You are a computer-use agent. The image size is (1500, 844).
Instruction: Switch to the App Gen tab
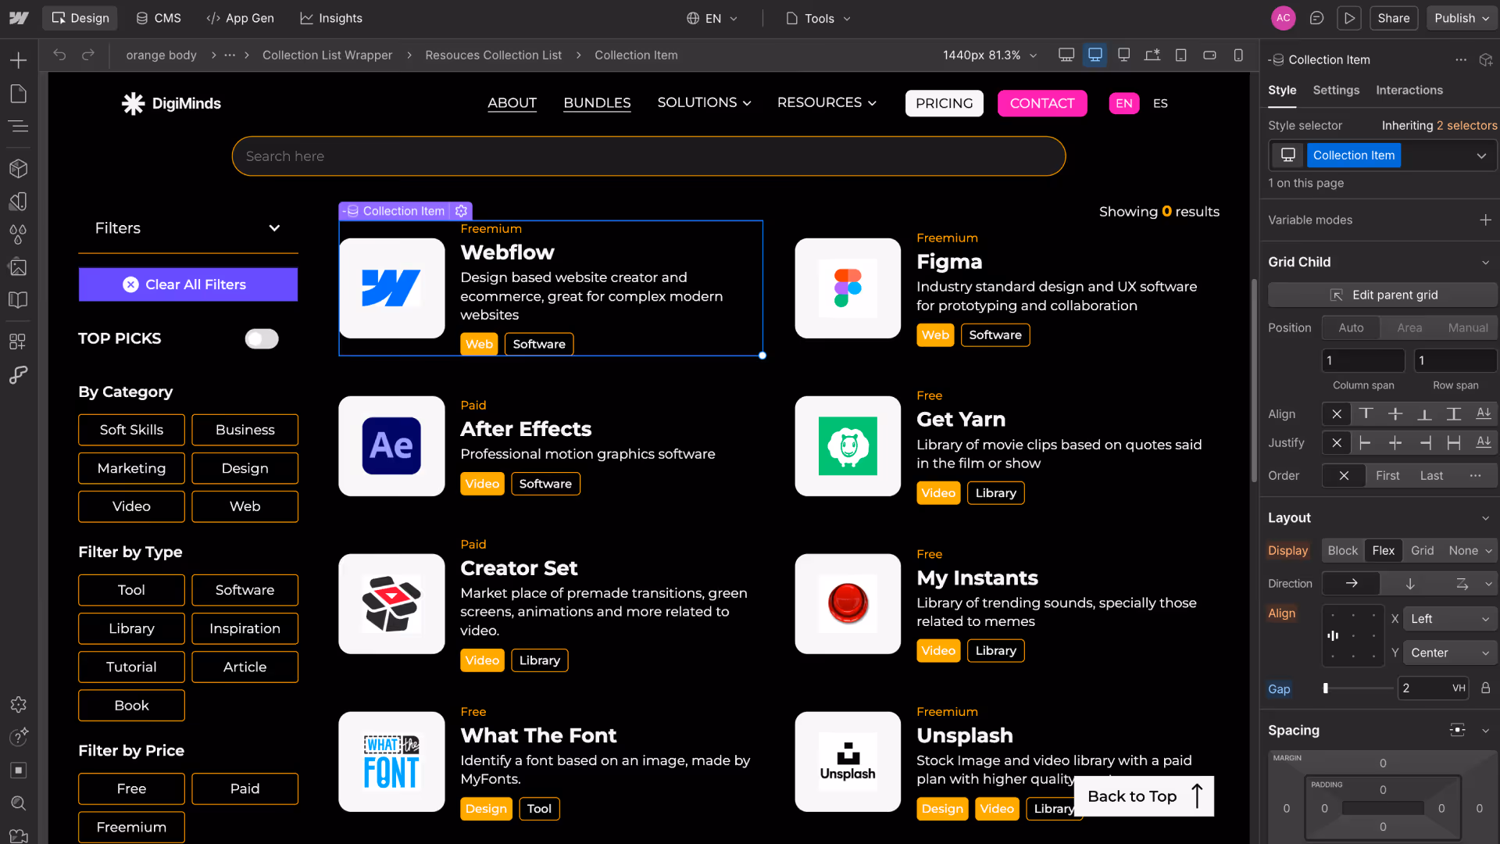(x=241, y=18)
